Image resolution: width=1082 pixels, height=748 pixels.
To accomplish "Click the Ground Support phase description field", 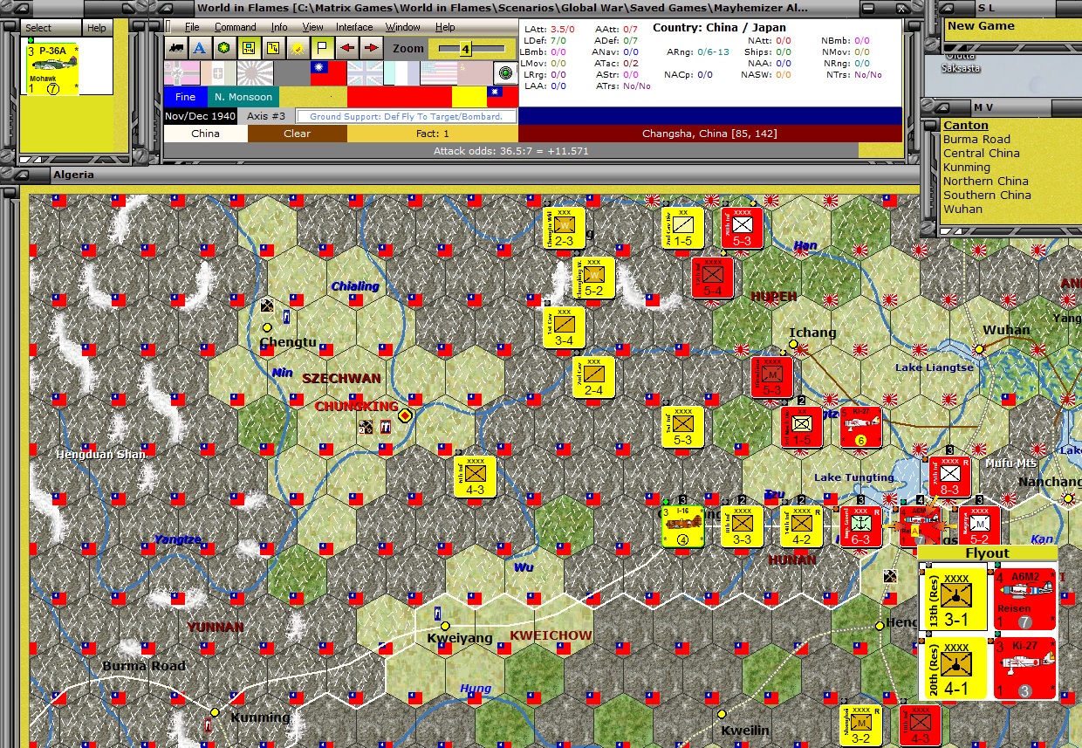I will pos(407,116).
